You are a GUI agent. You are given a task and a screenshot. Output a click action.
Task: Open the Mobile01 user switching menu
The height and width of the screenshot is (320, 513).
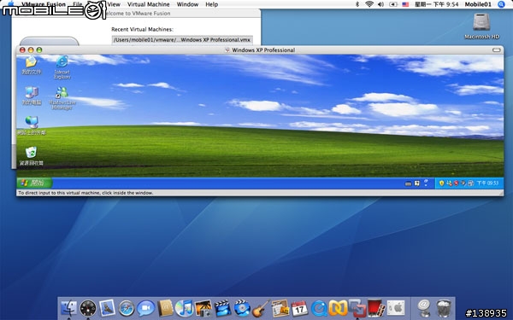pyautogui.click(x=478, y=4)
